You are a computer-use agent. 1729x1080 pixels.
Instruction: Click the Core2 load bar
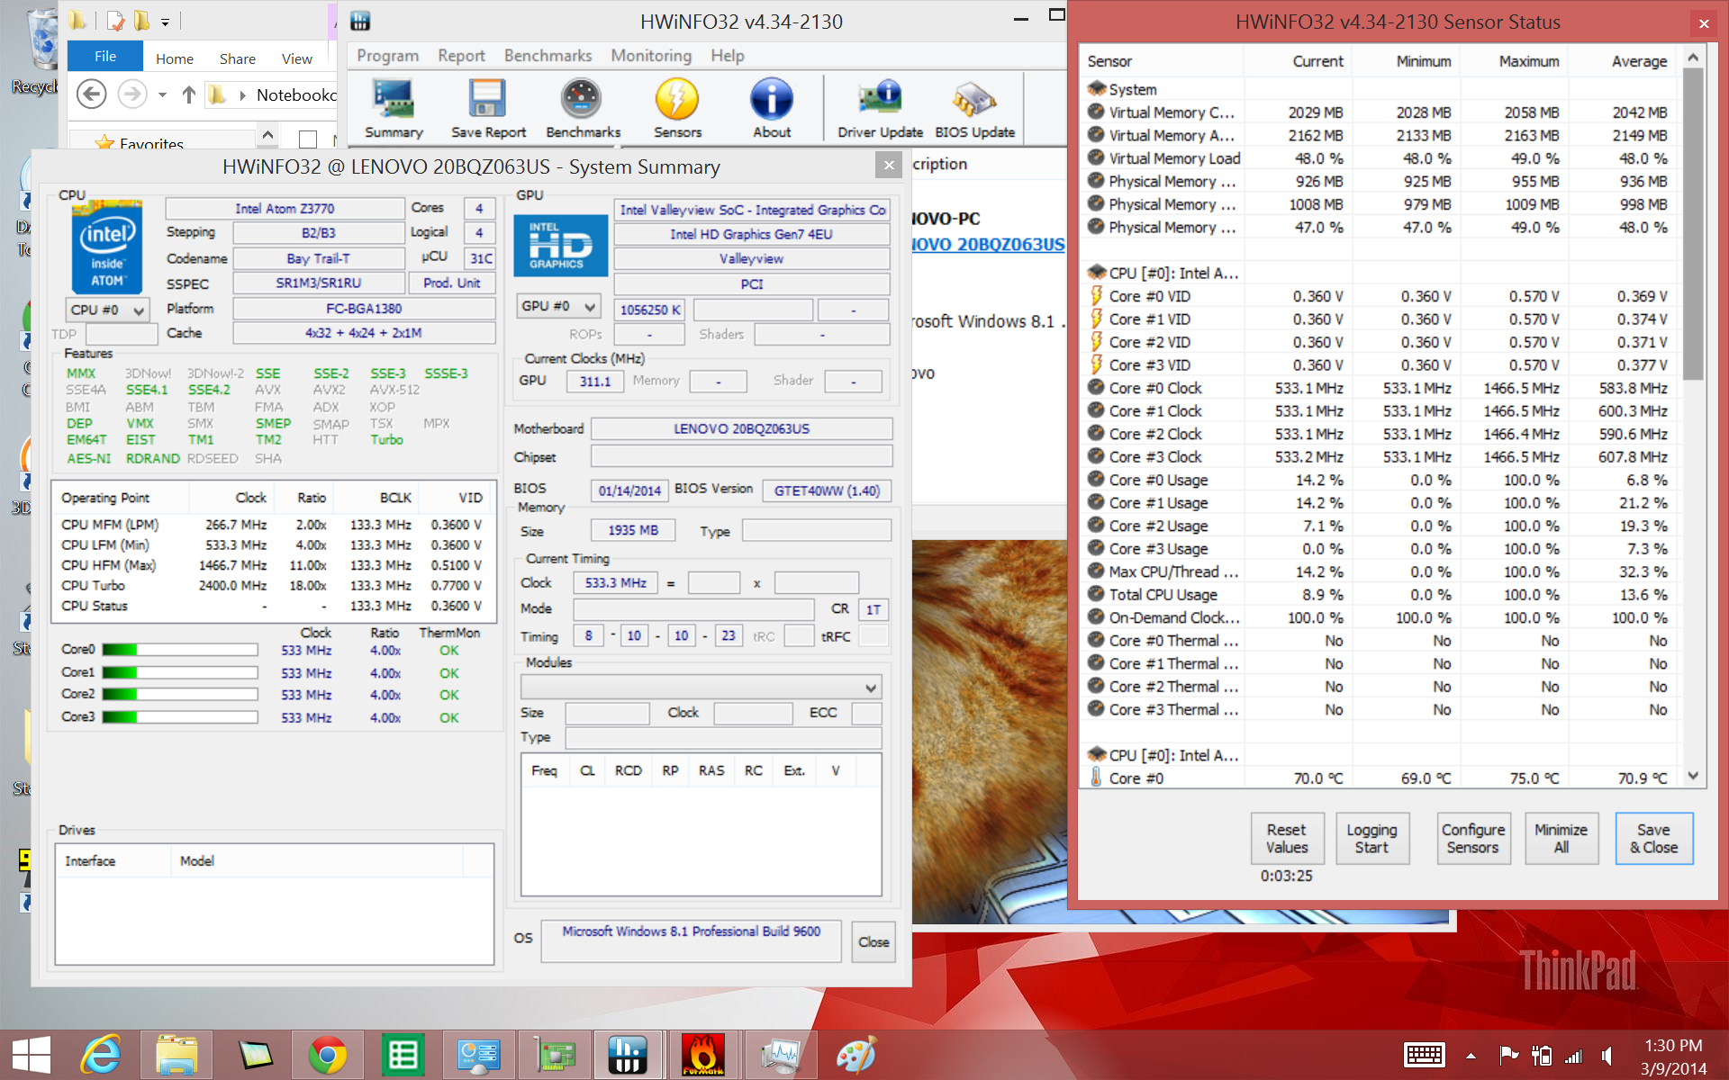(180, 694)
